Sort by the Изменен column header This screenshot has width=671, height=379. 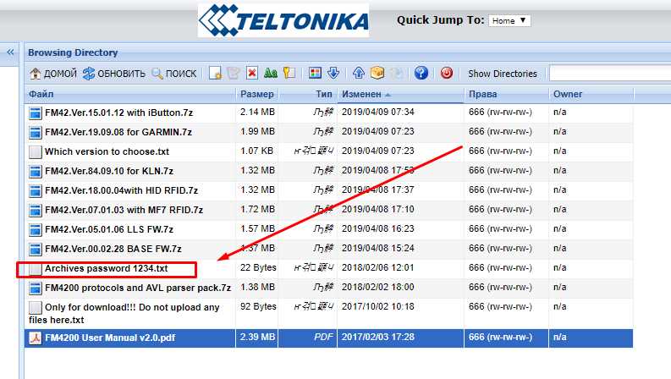[x=399, y=94]
